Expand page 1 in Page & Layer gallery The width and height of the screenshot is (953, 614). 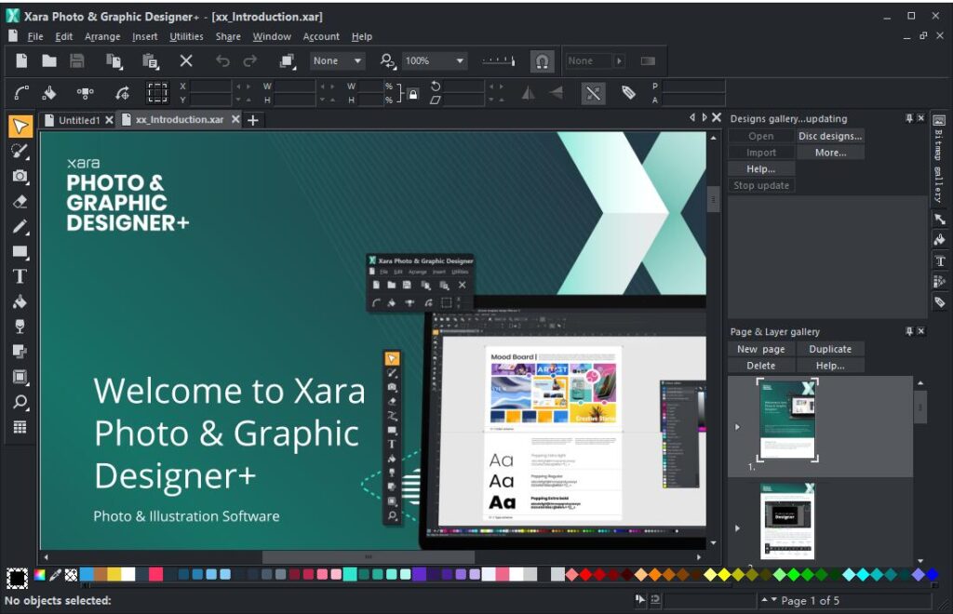738,427
